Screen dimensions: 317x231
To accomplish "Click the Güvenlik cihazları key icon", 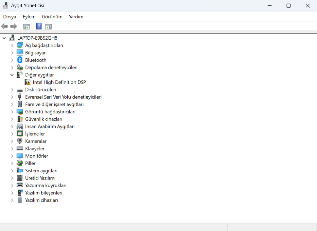I will coord(20,119).
